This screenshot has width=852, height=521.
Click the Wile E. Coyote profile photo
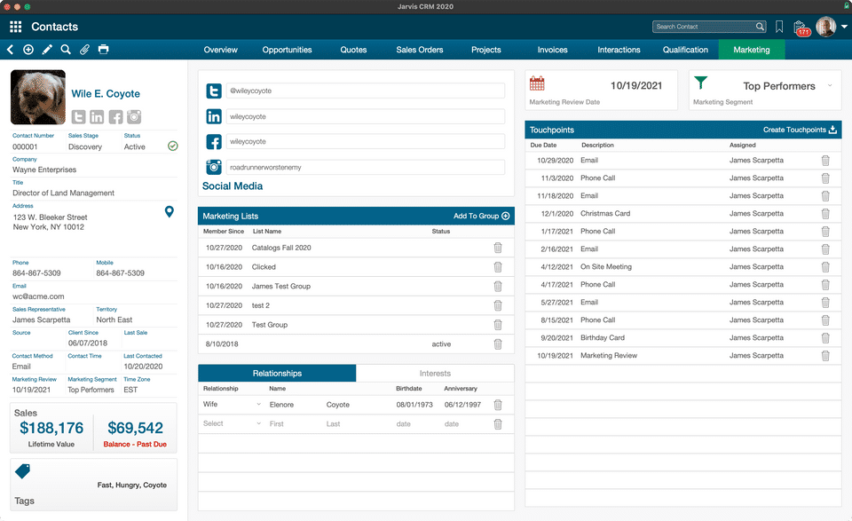pyautogui.click(x=38, y=98)
